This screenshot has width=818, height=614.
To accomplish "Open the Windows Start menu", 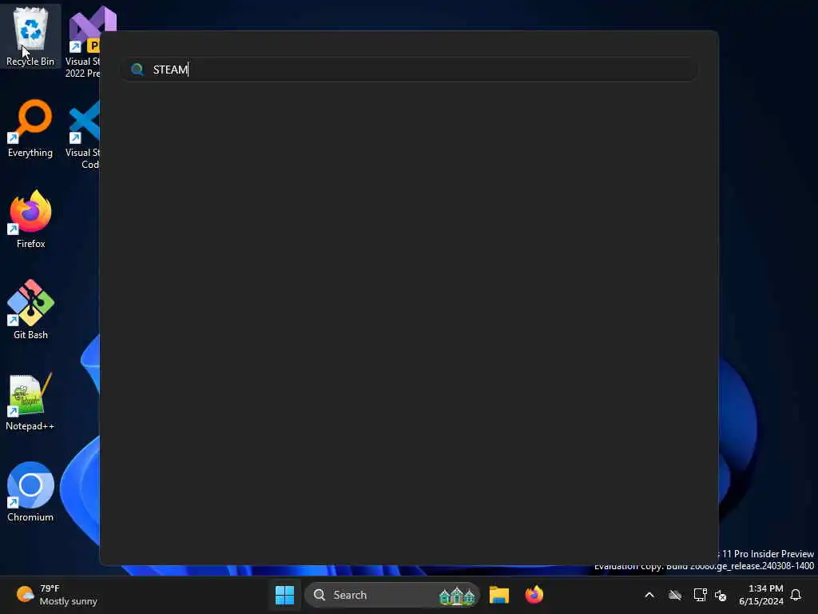I will pyautogui.click(x=285, y=595).
